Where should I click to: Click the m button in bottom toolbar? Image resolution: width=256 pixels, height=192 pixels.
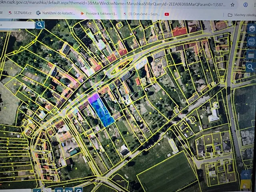58,190
